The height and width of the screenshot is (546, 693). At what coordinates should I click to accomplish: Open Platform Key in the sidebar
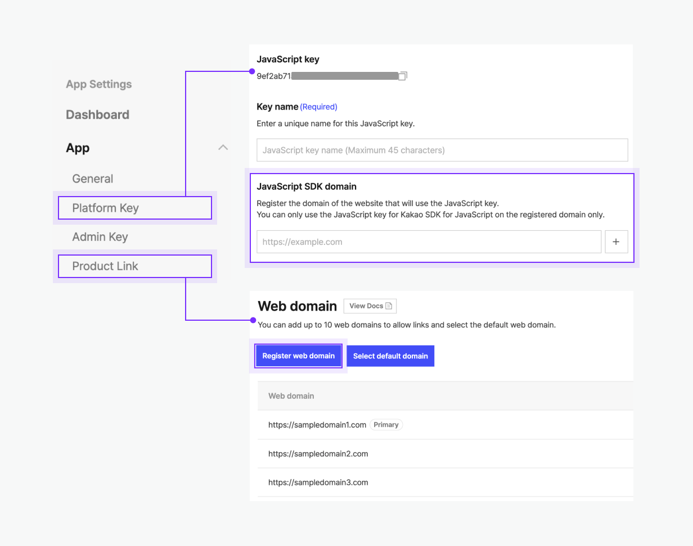click(134, 207)
